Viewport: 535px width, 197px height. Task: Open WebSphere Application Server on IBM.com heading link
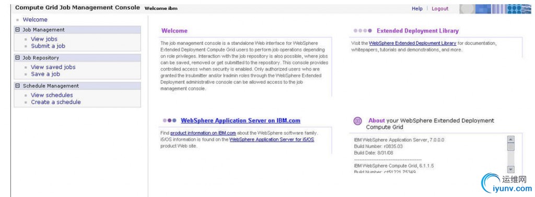coord(240,120)
